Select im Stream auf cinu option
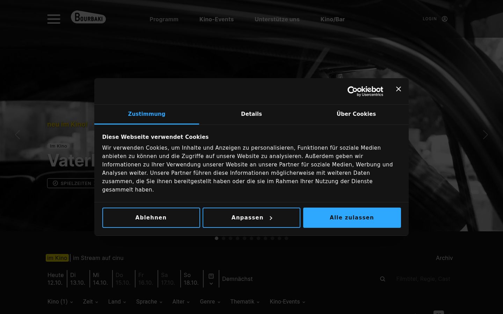503x314 pixels. 98,258
